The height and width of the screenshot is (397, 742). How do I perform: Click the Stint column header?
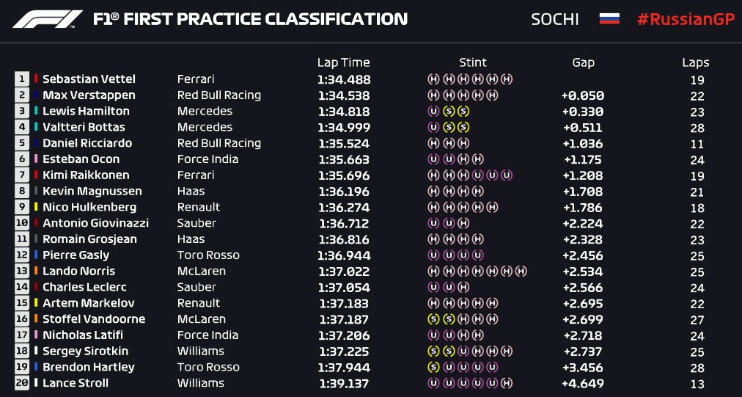tap(473, 62)
